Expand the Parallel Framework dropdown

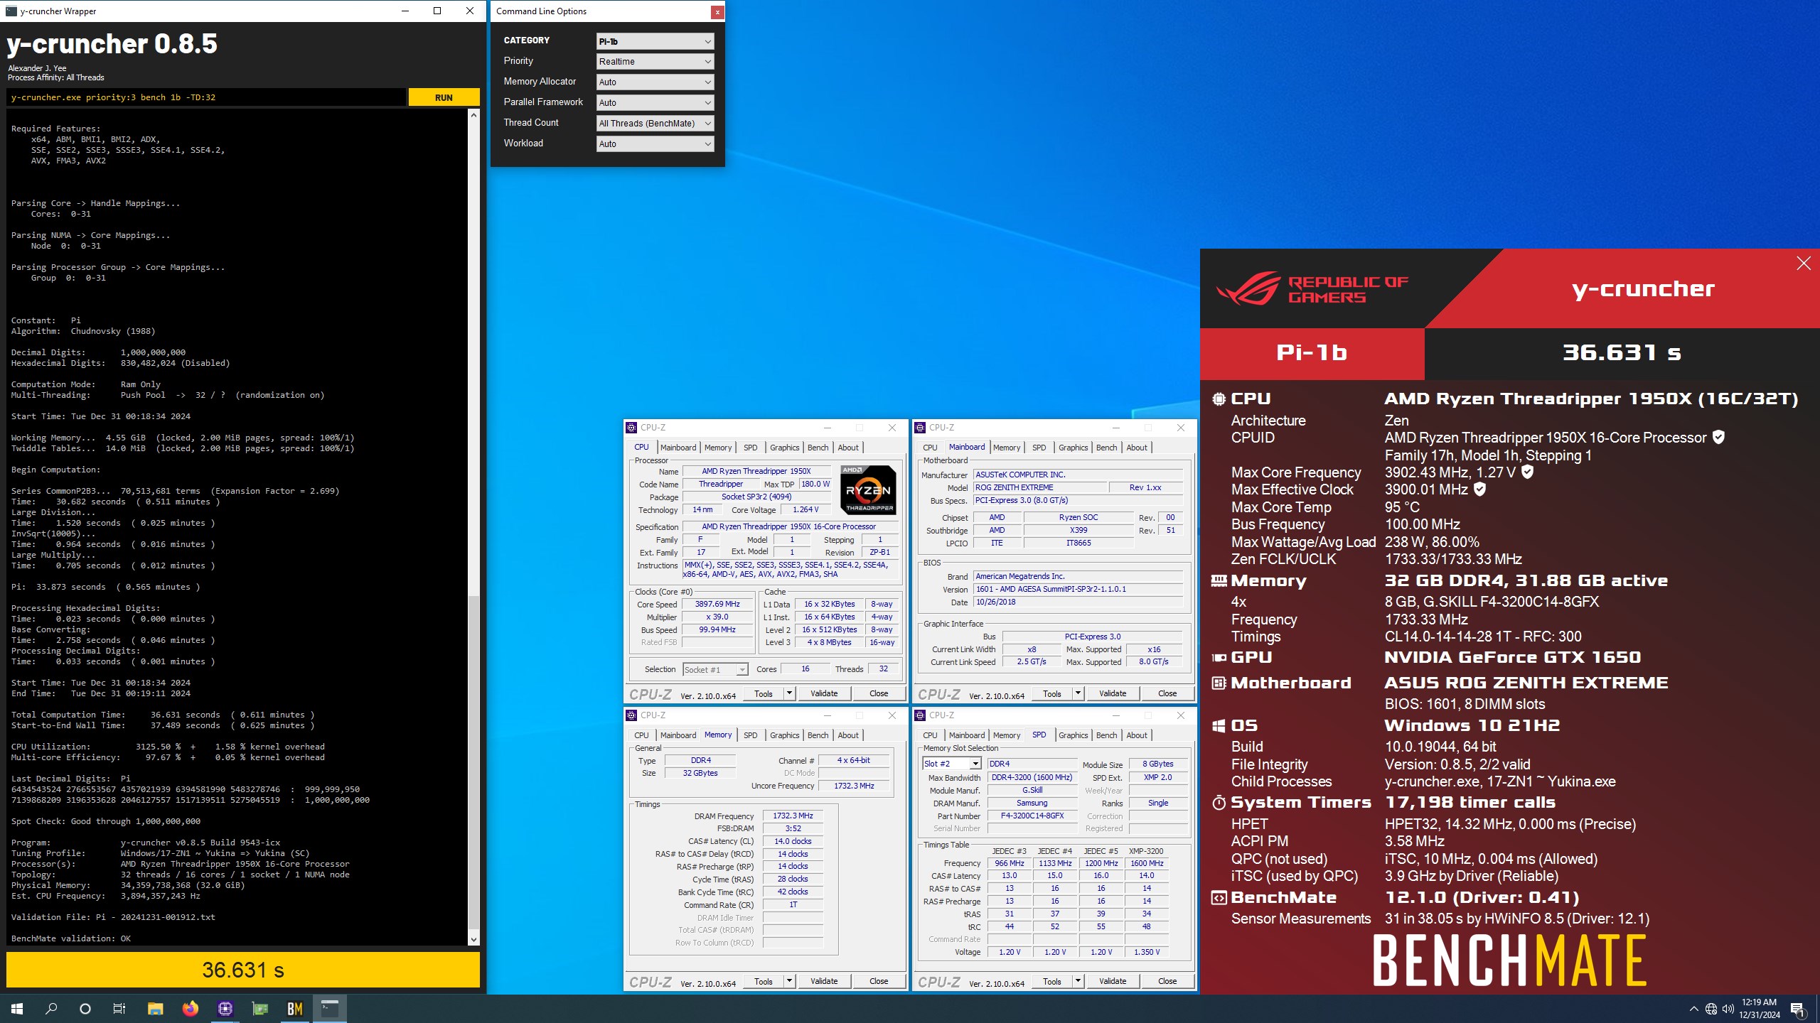pyautogui.click(x=655, y=103)
